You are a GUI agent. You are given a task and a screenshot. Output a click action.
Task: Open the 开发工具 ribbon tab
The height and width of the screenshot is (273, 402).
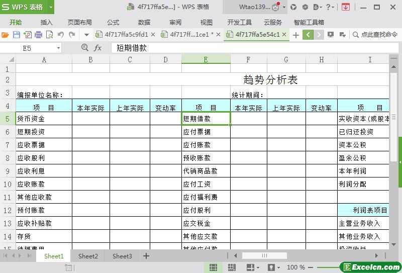tap(240, 22)
